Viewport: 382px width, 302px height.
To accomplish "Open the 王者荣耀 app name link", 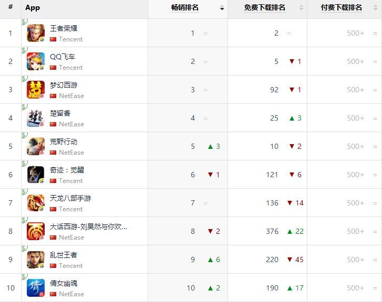I will pyautogui.click(x=64, y=28).
